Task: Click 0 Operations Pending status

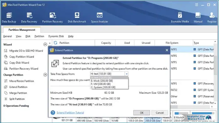Action: 16,106
